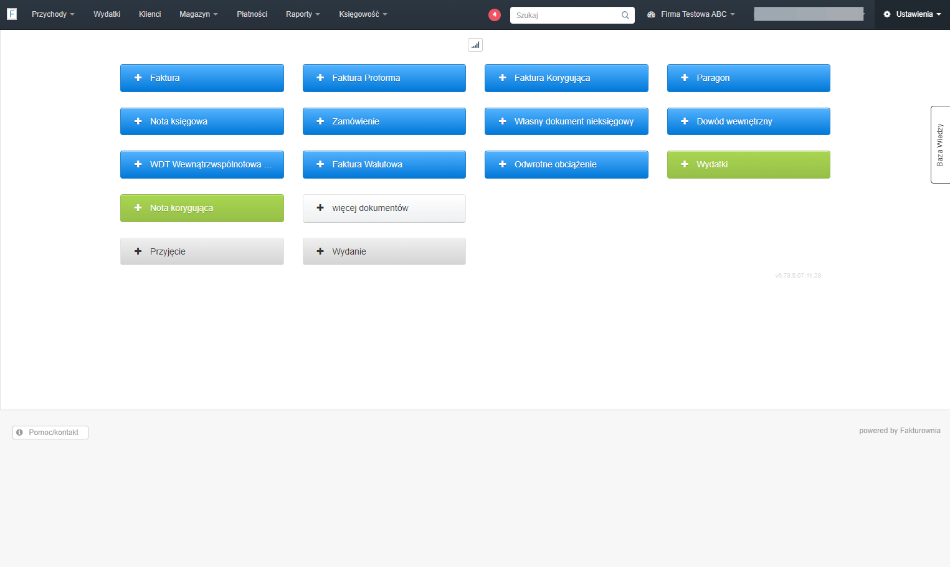Create a Nota korygująca
This screenshot has width=950, height=567.
click(202, 208)
